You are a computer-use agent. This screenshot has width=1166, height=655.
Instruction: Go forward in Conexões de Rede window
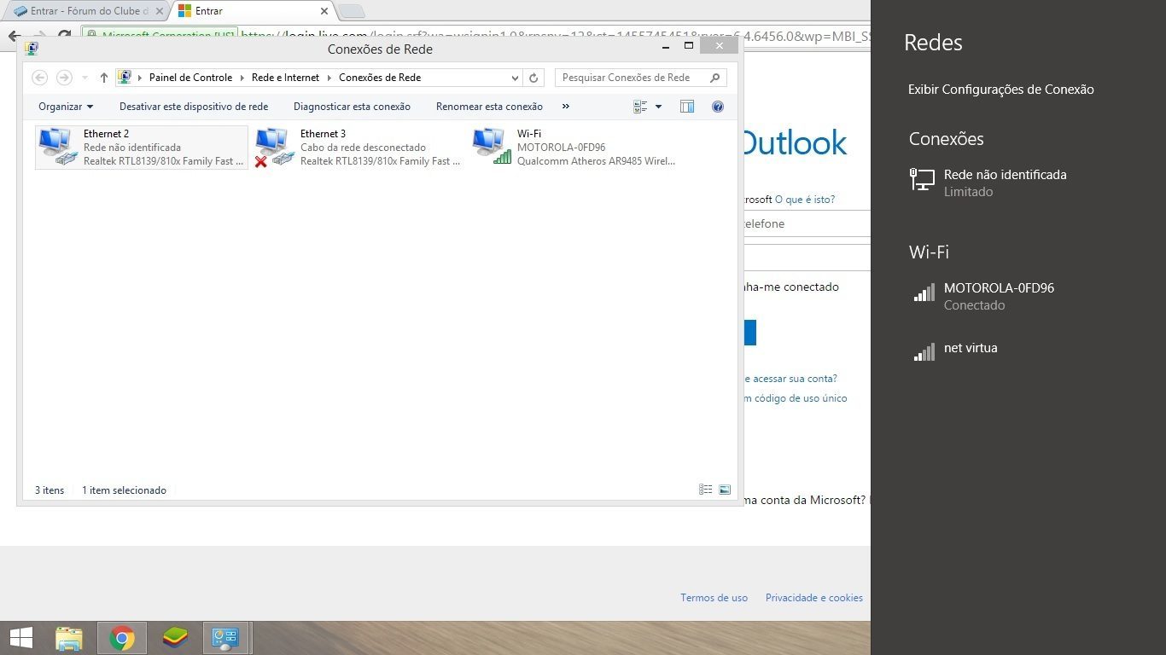[64, 78]
